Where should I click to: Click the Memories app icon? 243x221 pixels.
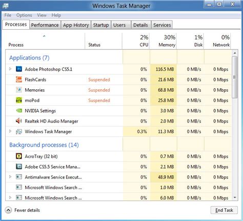click(x=19, y=90)
